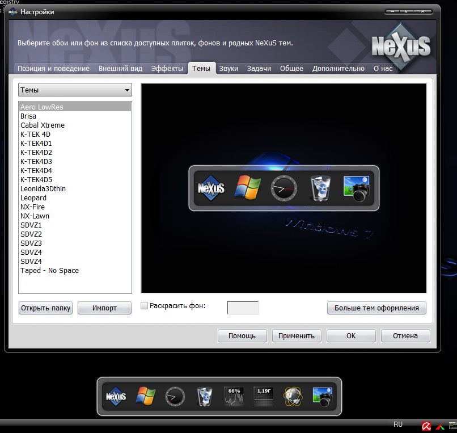Select the K-TEK4D5 theme

tap(75, 179)
